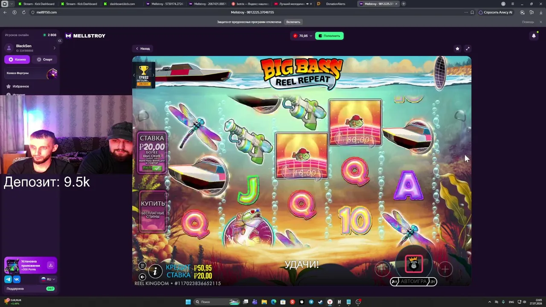
Task: Switch to DonationAlerts tab
Action: [335, 4]
